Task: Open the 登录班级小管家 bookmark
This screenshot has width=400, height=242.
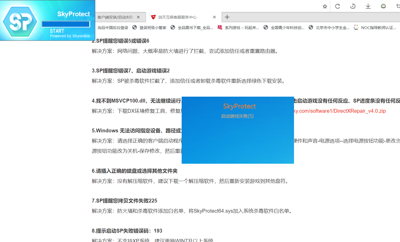Action: [x=149, y=28]
